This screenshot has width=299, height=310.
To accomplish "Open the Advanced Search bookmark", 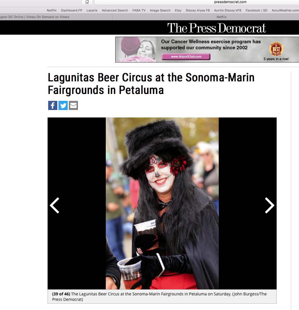I will [x=115, y=10].
